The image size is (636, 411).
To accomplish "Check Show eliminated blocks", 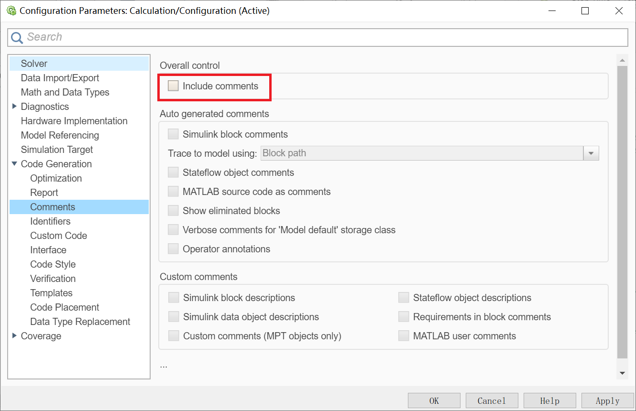I will pos(173,210).
